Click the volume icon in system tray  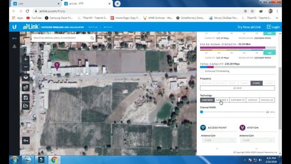click(x=260, y=160)
